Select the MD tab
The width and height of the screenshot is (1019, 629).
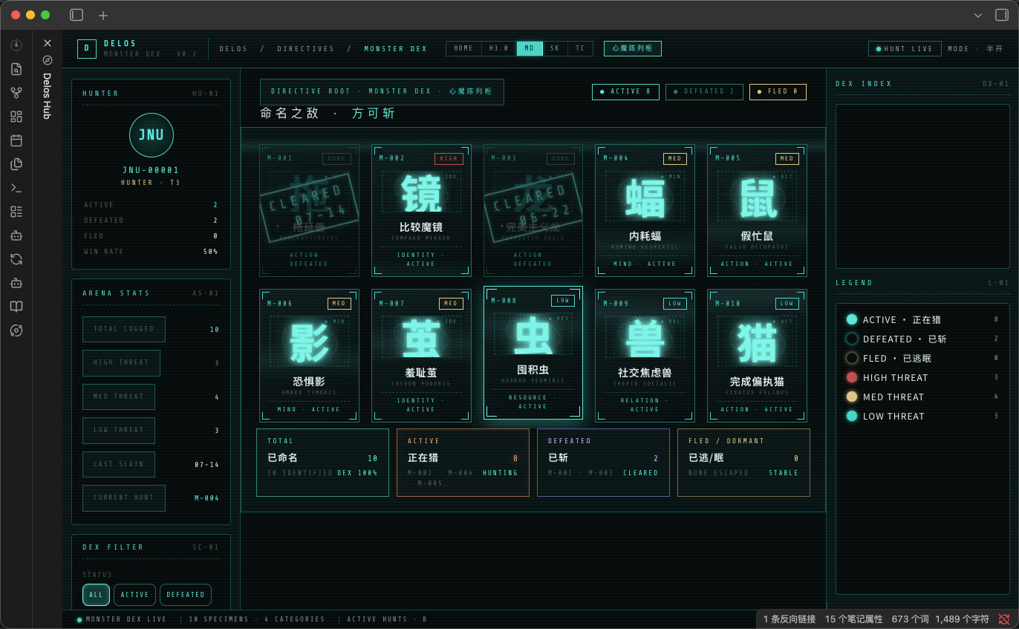point(530,49)
